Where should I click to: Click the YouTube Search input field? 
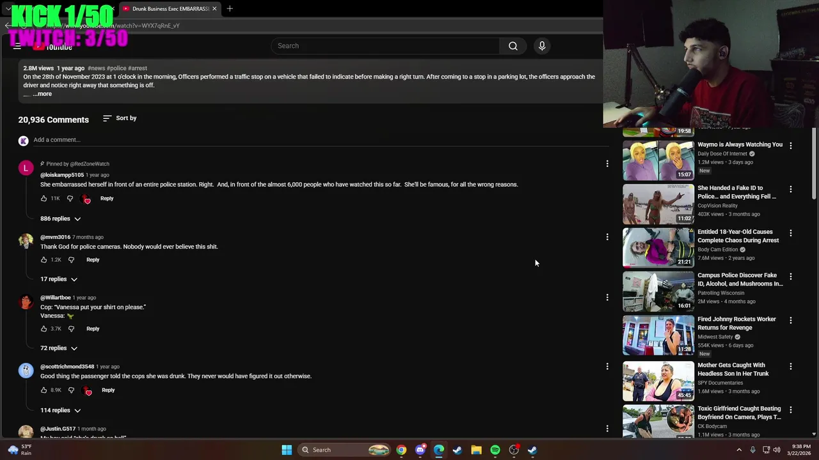tap(385, 46)
